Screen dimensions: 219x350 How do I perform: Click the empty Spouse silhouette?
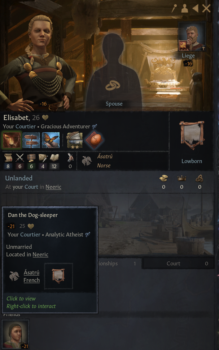tap(114, 72)
